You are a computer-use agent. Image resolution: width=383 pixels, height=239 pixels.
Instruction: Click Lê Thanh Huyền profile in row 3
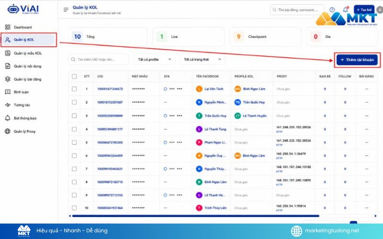250,116
